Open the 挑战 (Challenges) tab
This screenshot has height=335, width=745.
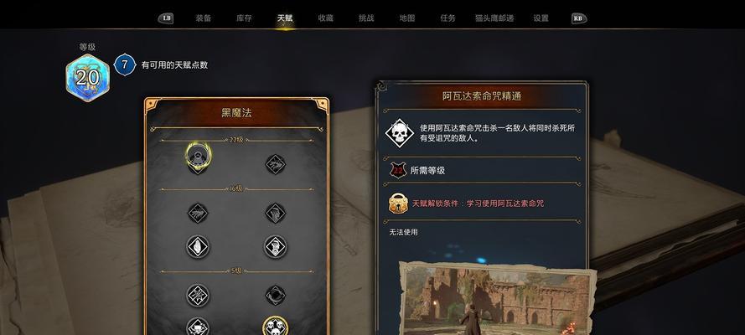click(x=366, y=18)
